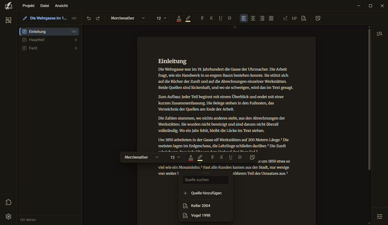Toggle bold F in floating toolbar

coord(212,157)
